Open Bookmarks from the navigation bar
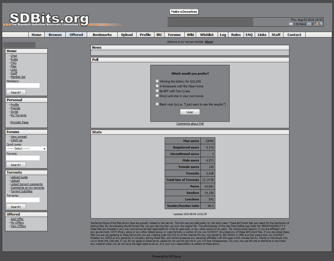This screenshot has width=334, height=261. [102, 35]
